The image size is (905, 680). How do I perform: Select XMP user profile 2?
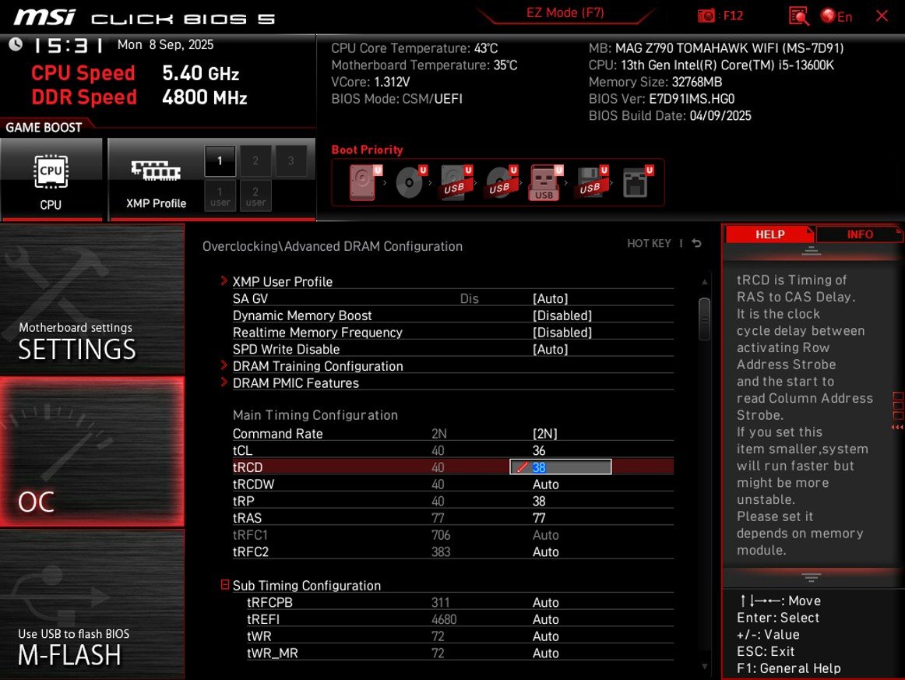[255, 196]
